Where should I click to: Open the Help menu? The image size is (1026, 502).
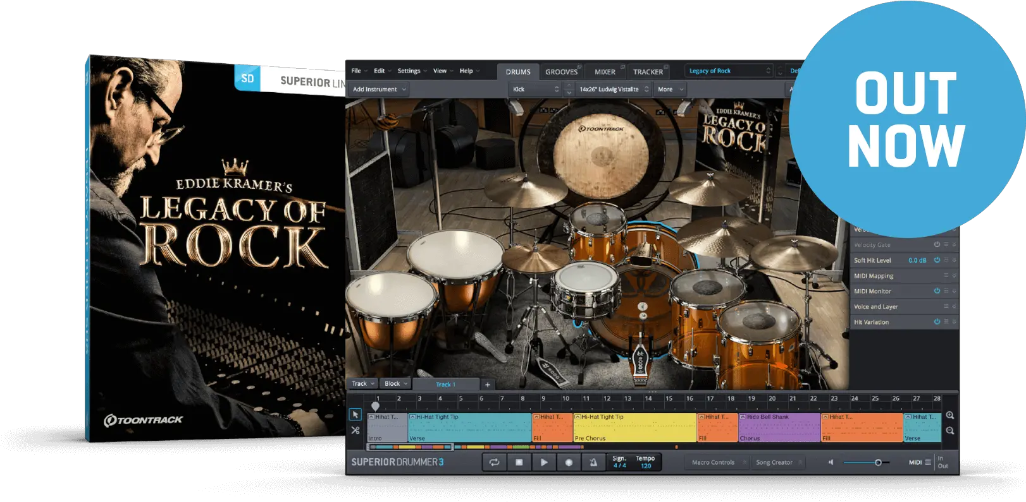point(469,71)
